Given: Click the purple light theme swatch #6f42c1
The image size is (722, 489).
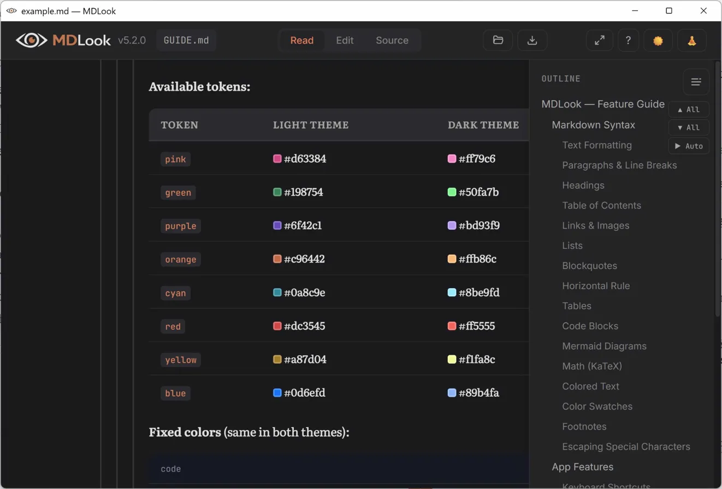Looking at the screenshot, I should pyautogui.click(x=277, y=225).
